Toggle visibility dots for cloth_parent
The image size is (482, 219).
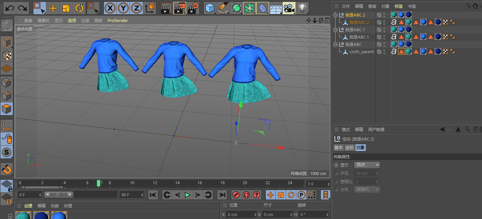(x=384, y=52)
